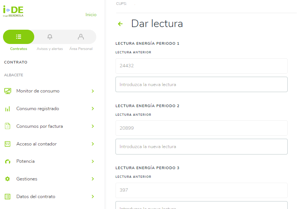Click the i-DE Iberdrola logo
The height and width of the screenshot is (209, 302).
pos(13,11)
